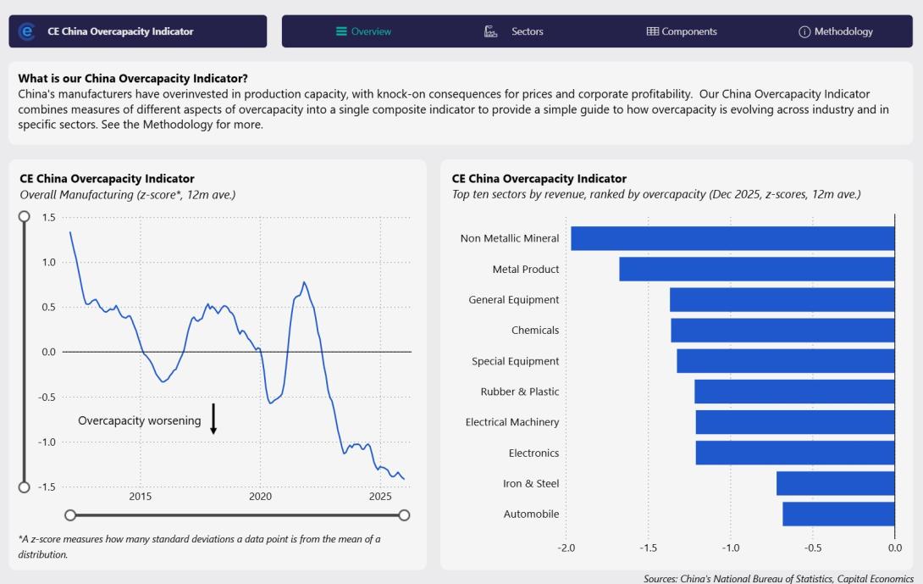Click the Overview hamburger icon
Image resolution: width=923 pixels, height=584 pixels.
tap(341, 31)
